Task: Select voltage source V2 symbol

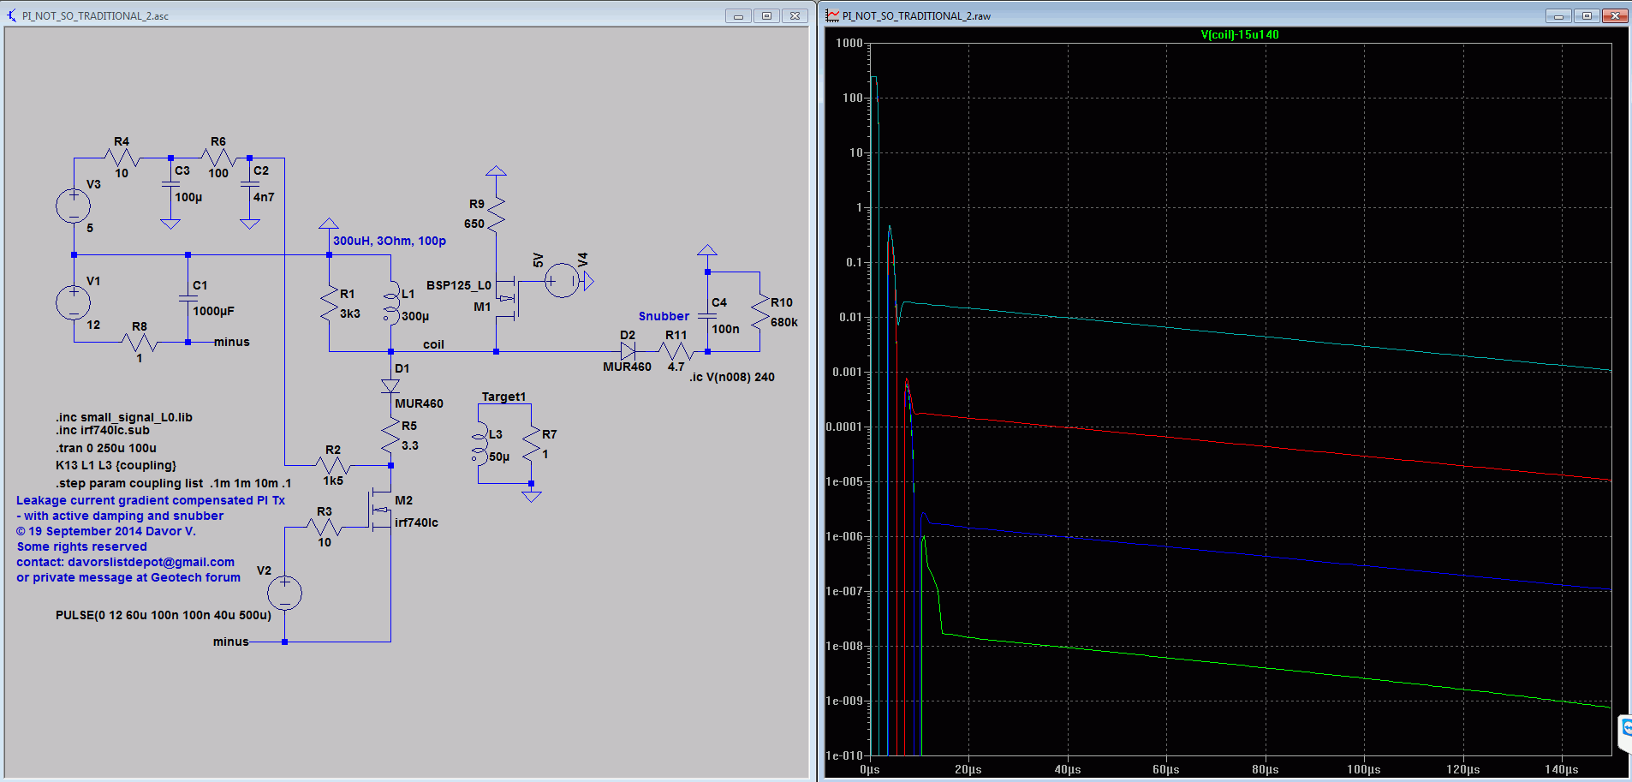Action: [284, 593]
